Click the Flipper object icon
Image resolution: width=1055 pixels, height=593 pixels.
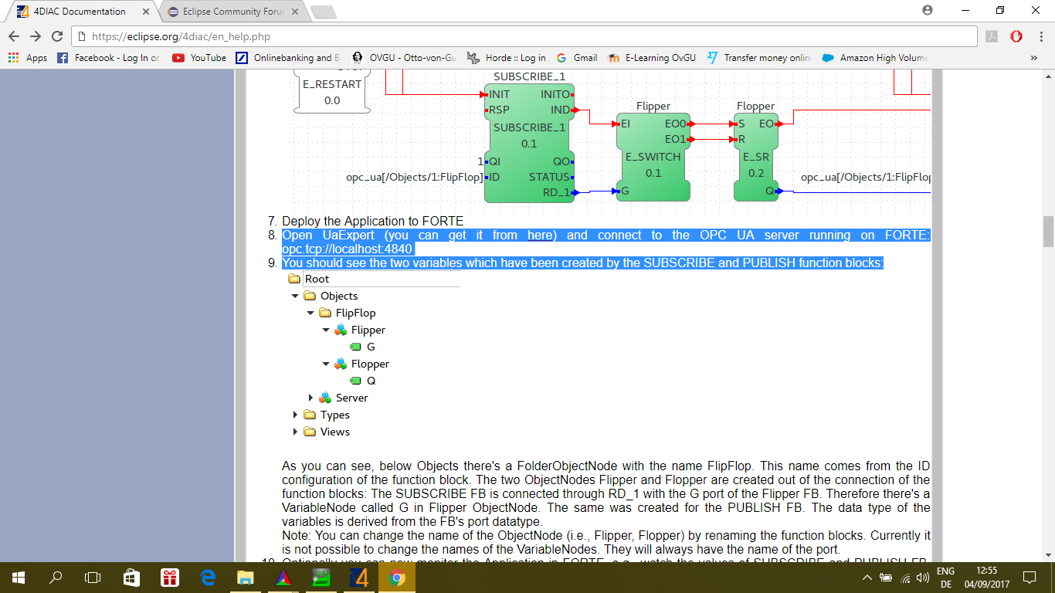pos(341,330)
